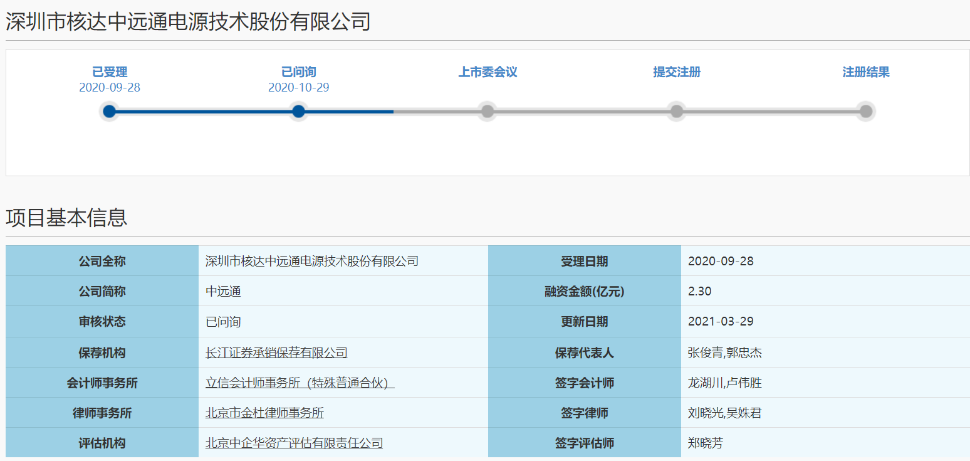This screenshot has height=461, width=970.
Task: Click the 注册结果 stage label
Action: point(865,72)
